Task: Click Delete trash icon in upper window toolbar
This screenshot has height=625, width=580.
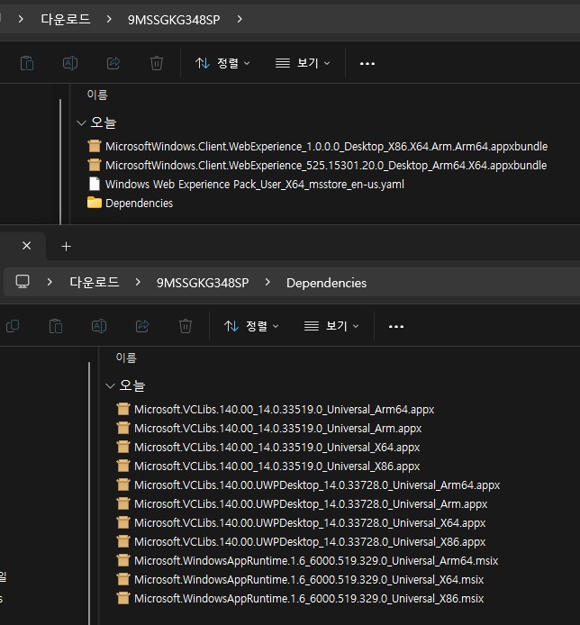Action: pyautogui.click(x=157, y=63)
